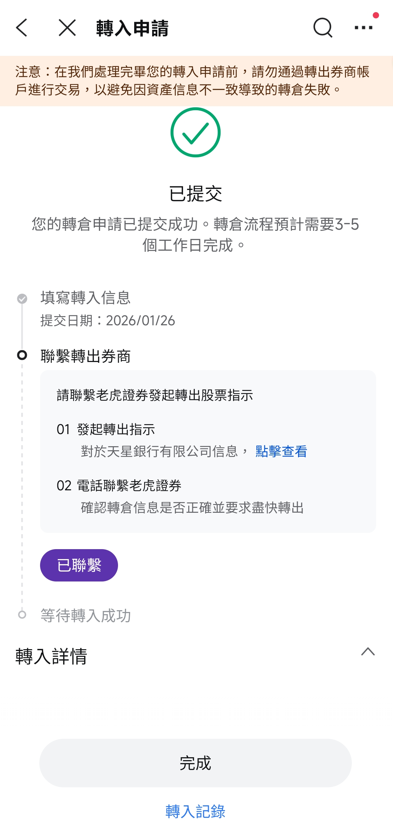
Task: Tap the orange notice banner
Action: tap(196, 81)
